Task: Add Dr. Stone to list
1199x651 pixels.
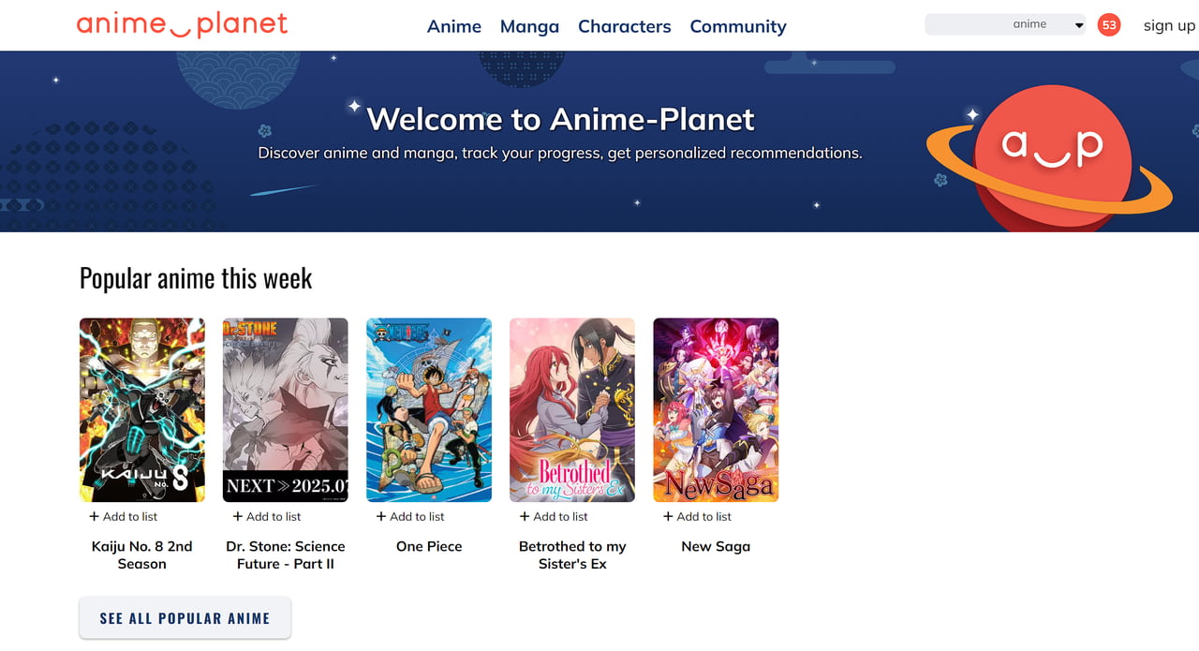Action: point(267,516)
